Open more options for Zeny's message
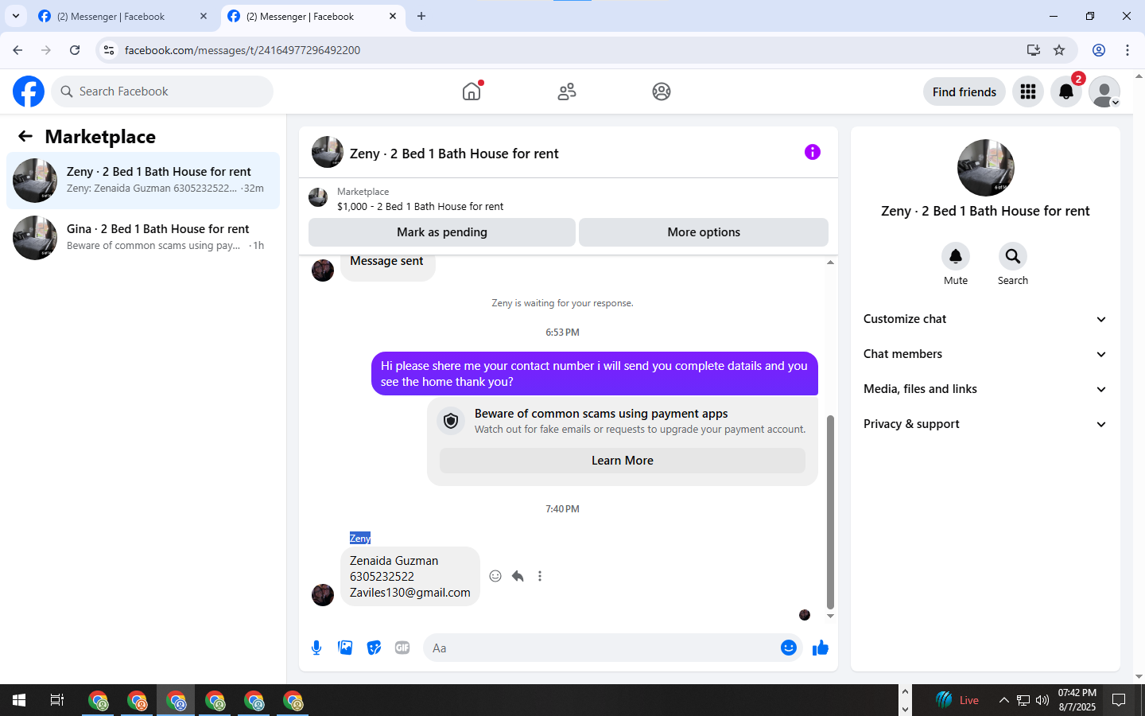The width and height of the screenshot is (1145, 716). (540, 576)
